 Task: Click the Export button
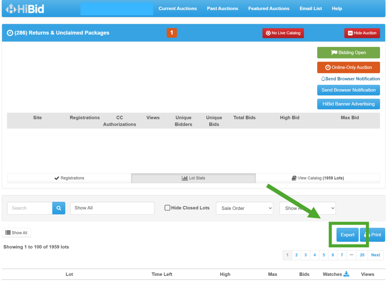[x=347, y=235]
